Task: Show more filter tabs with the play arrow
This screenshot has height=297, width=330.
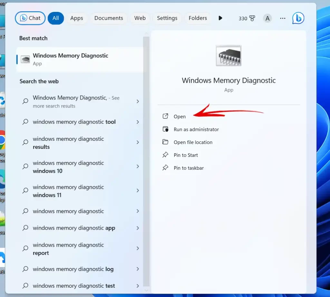Action: point(220,18)
